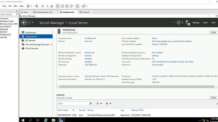
Task: Click the Windows Update download settings link
Action: [172, 41]
